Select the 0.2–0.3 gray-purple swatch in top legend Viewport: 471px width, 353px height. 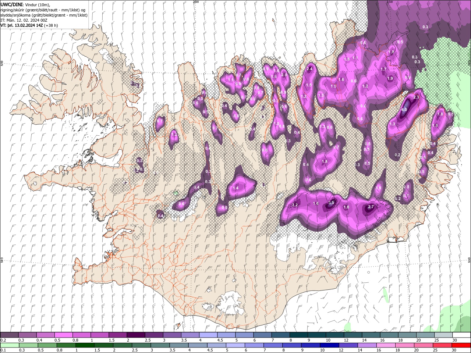tap(9, 335)
